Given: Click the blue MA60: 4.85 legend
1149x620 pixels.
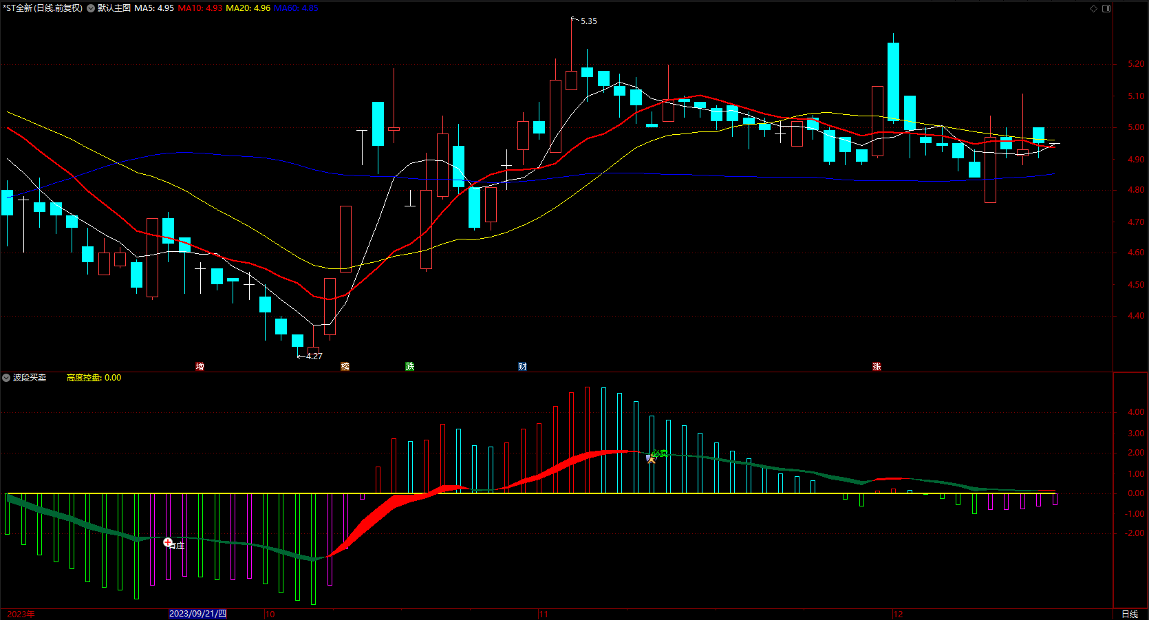Looking at the screenshot, I should (296, 8).
